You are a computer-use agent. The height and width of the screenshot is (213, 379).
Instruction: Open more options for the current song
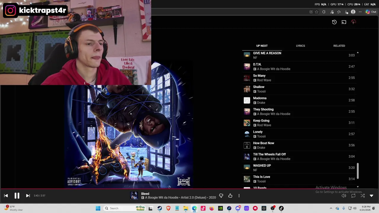tap(239, 196)
